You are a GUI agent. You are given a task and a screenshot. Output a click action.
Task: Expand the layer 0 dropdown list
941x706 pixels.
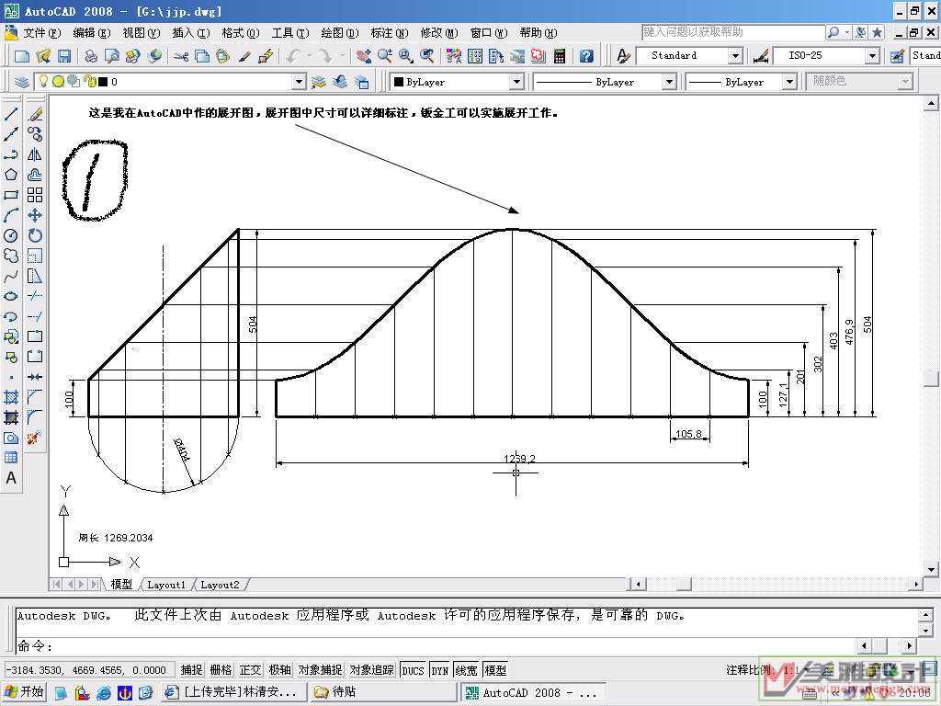point(299,82)
